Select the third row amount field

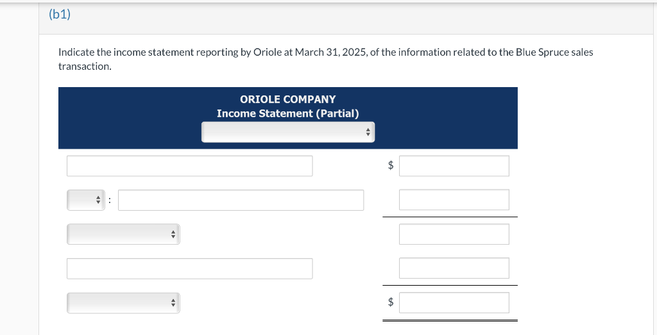point(454,234)
